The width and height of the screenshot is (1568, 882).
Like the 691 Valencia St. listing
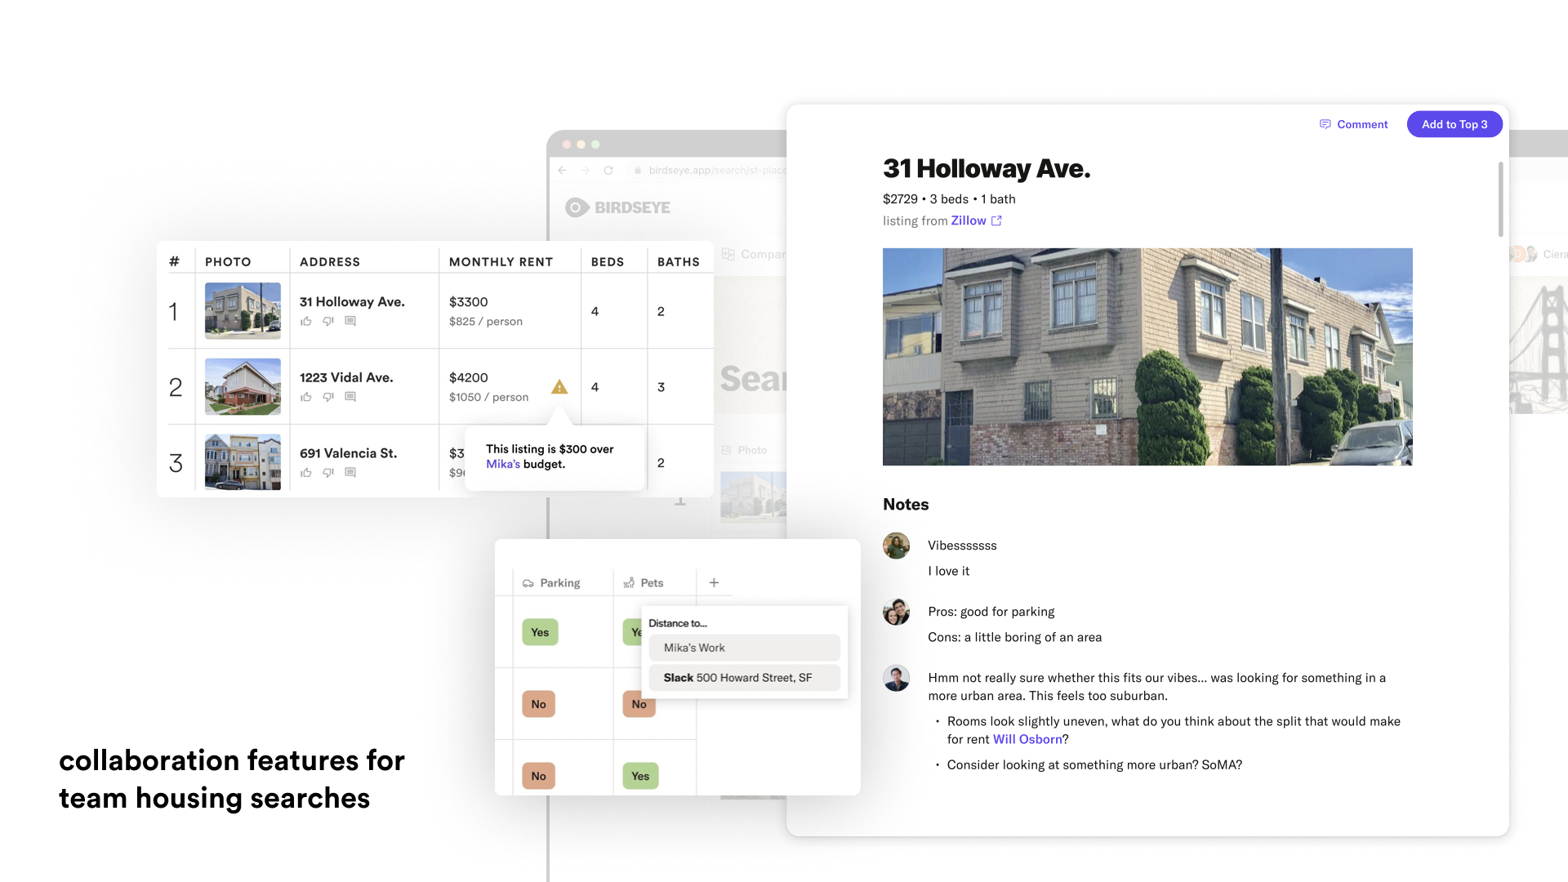tap(306, 473)
